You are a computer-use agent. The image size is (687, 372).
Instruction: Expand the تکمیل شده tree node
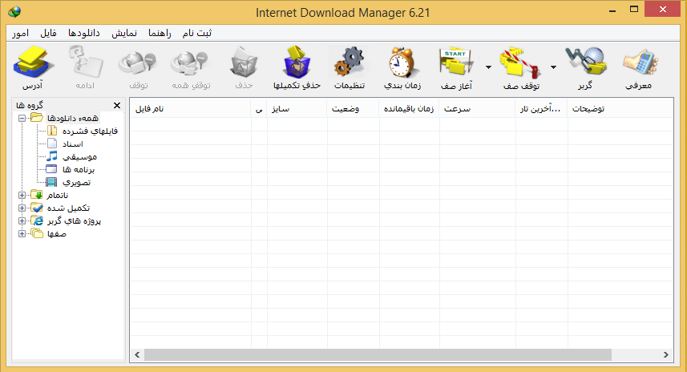(x=22, y=208)
